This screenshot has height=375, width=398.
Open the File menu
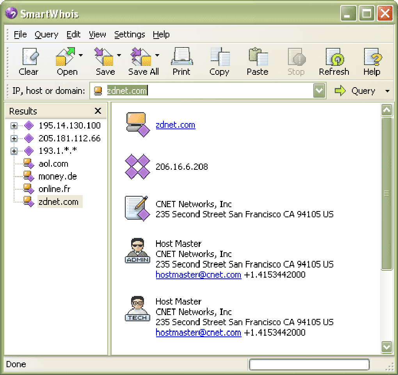tap(20, 34)
